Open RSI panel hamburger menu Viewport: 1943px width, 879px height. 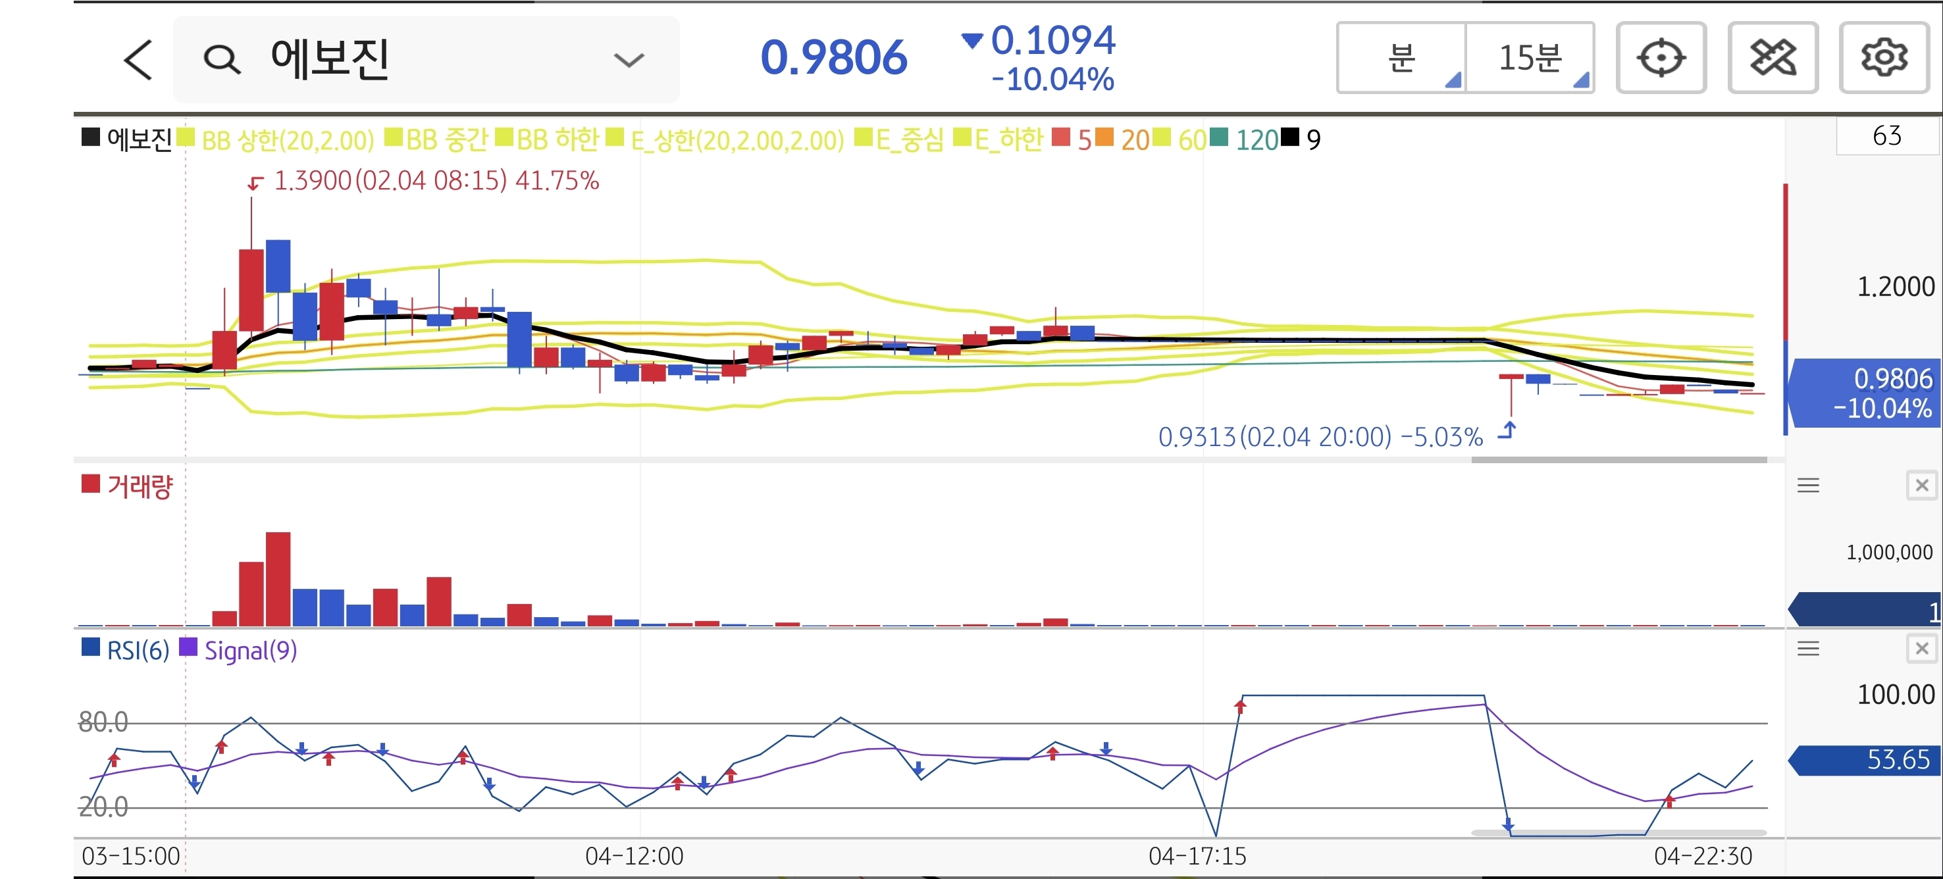click(x=1807, y=648)
